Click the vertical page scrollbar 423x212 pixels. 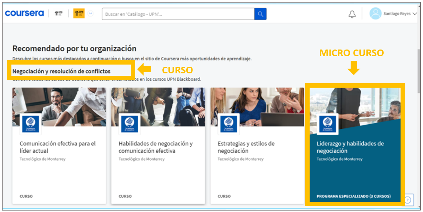[x=419, y=70]
